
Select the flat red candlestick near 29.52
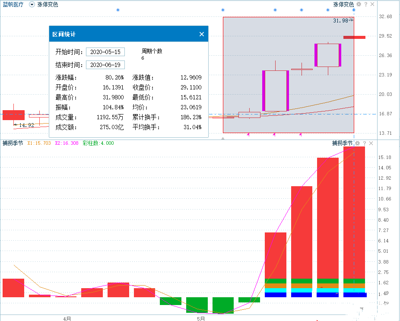[x=354, y=37]
